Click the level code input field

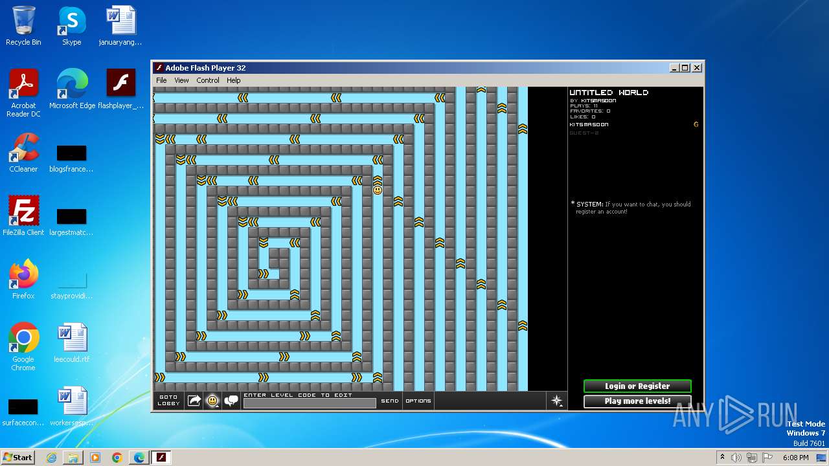tap(310, 403)
